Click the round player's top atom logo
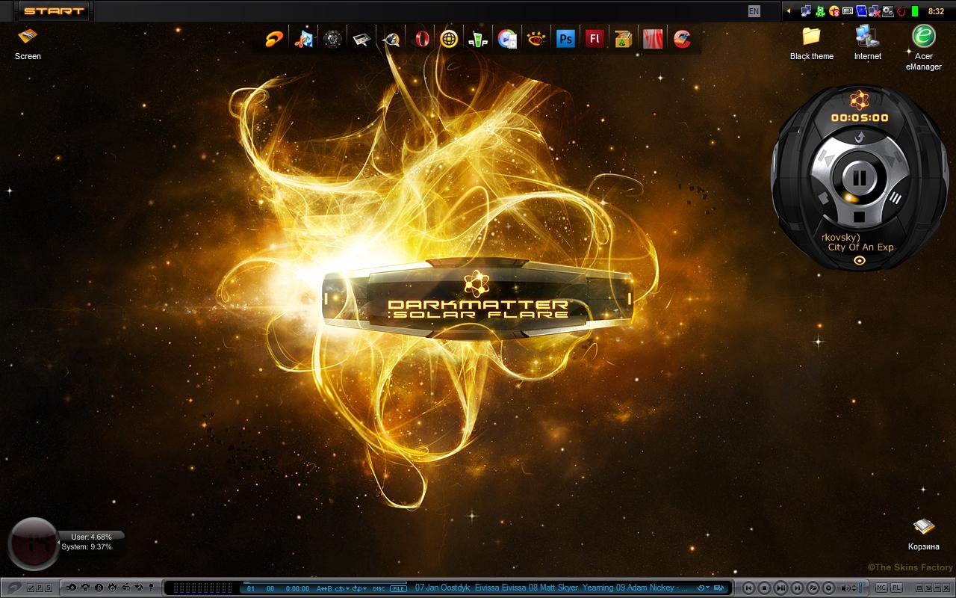 [x=859, y=99]
